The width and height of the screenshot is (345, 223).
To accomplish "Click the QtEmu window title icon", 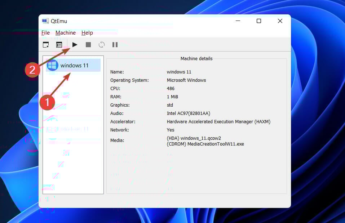I will click(x=44, y=21).
